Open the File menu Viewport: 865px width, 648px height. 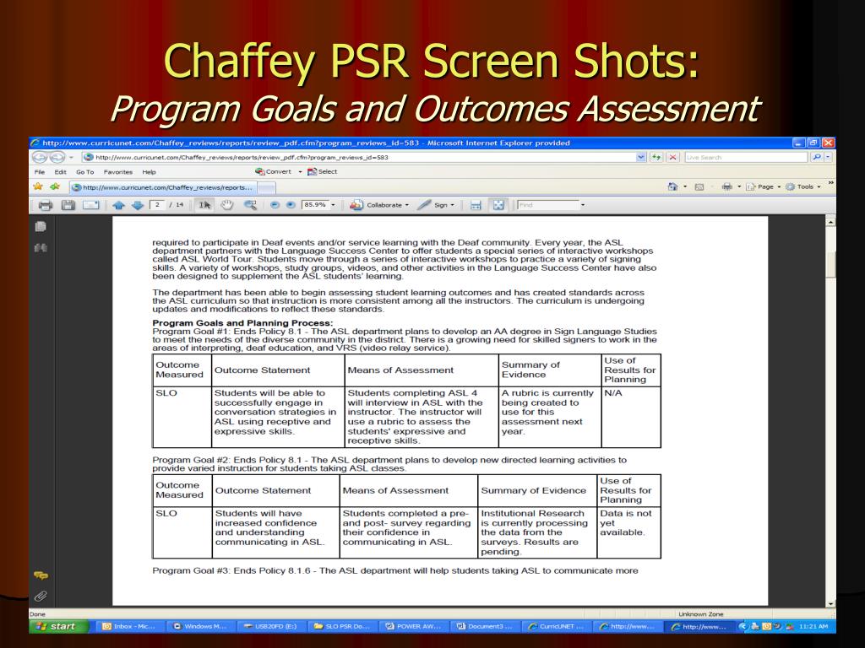(40, 172)
